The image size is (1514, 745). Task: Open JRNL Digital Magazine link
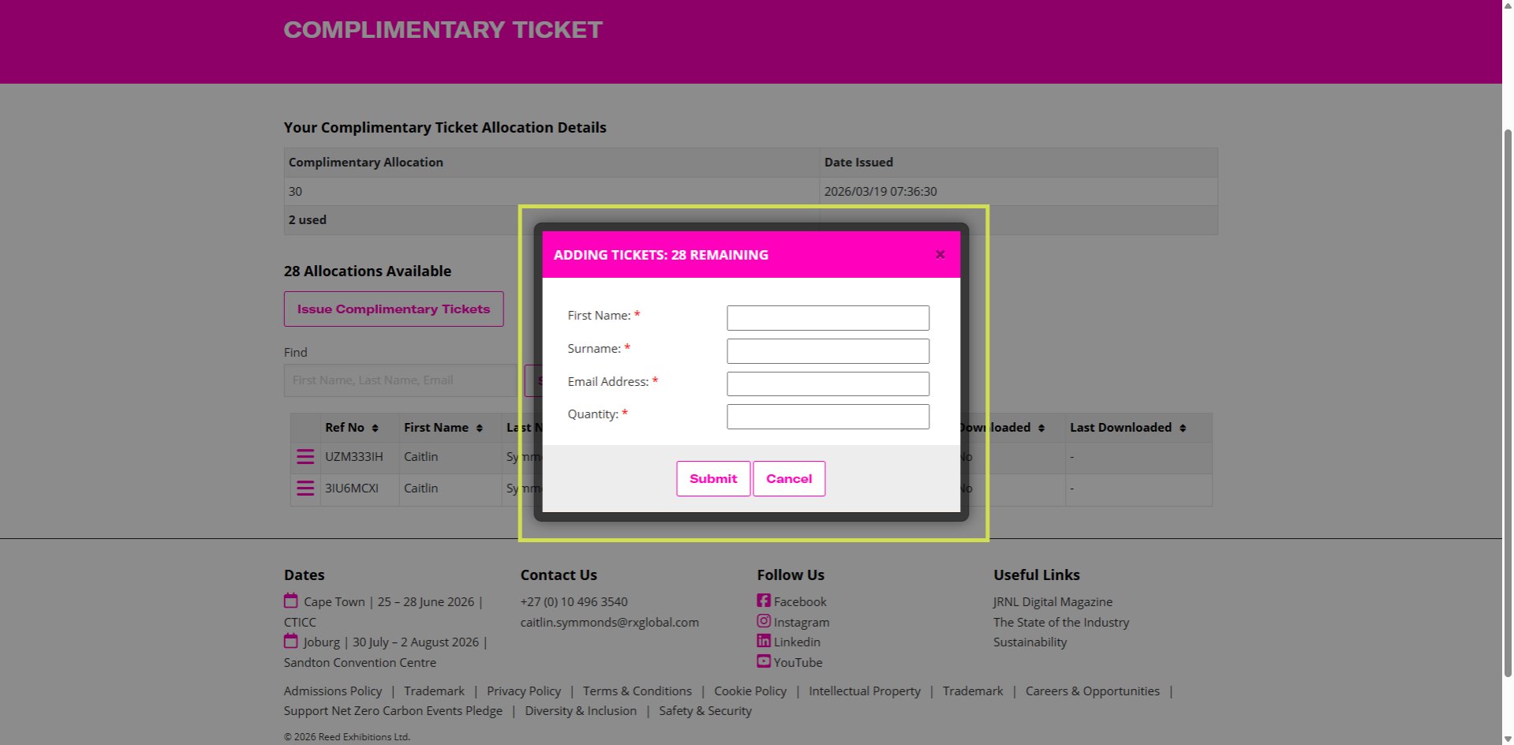click(x=1052, y=601)
